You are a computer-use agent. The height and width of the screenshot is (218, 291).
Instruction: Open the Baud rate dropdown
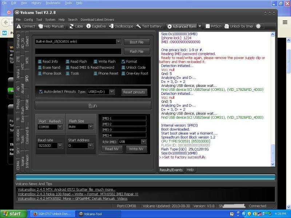(x=60, y=146)
